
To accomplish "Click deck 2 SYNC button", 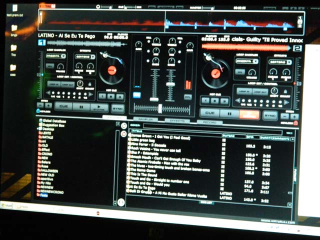I will coord(270,115).
